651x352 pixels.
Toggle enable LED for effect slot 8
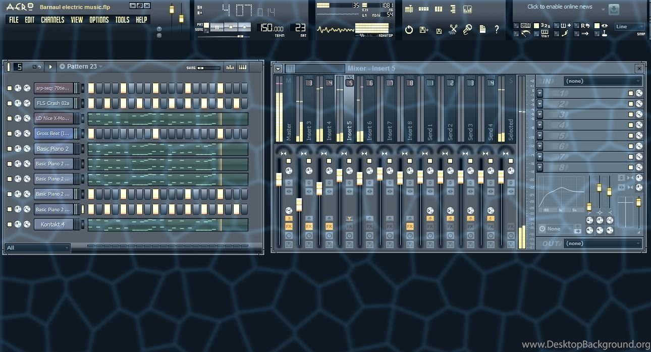click(x=631, y=167)
